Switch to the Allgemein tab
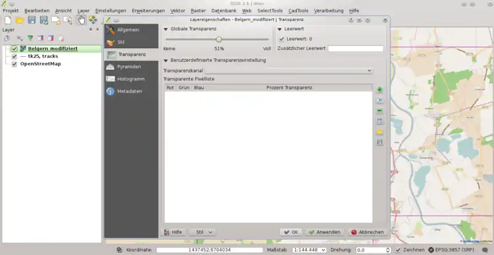 point(132,30)
